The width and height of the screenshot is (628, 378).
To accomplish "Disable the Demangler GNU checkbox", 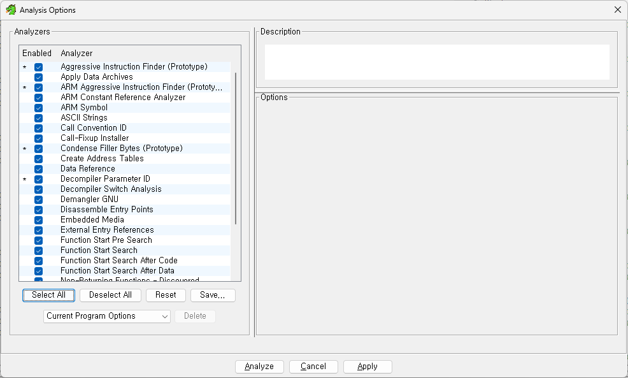I will pyautogui.click(x=39, y=200).
